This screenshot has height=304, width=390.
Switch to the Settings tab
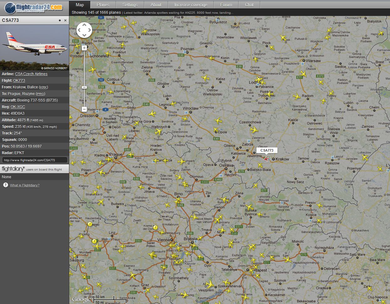(130, 5)
